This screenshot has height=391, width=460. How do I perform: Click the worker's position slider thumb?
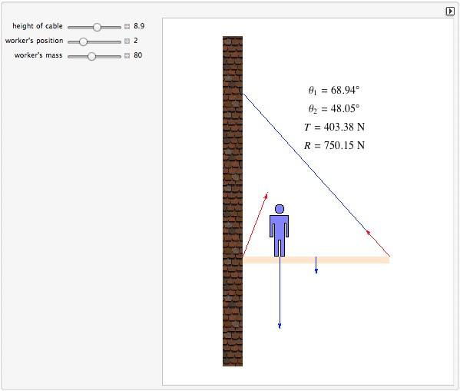[83, 41]
